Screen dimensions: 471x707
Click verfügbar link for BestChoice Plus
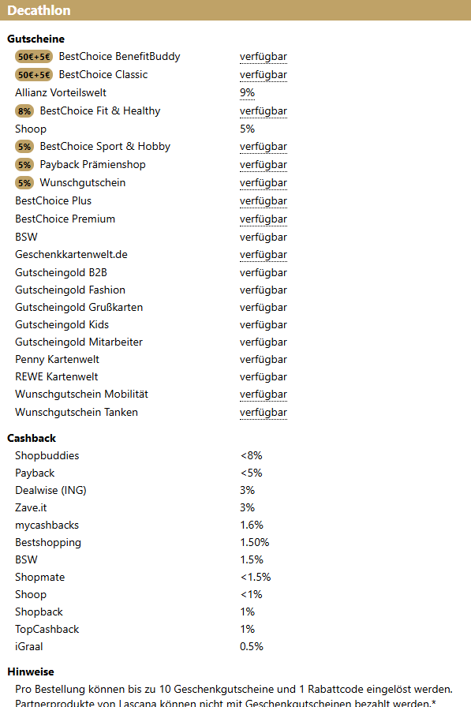(264, 201)
